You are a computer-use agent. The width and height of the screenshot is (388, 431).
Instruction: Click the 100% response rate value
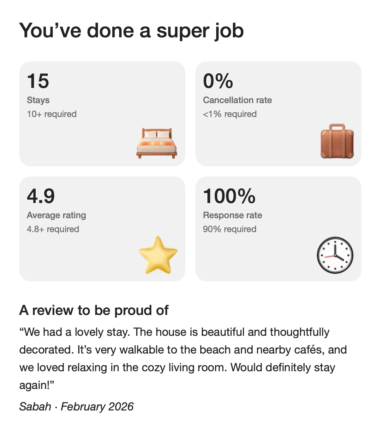click(229, 196)
